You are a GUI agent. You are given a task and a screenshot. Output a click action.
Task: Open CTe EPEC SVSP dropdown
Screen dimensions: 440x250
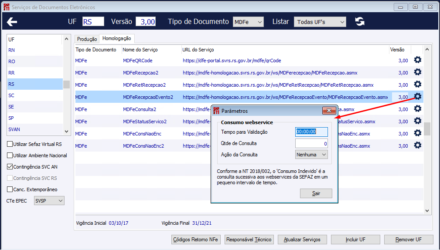click(49, 201)
